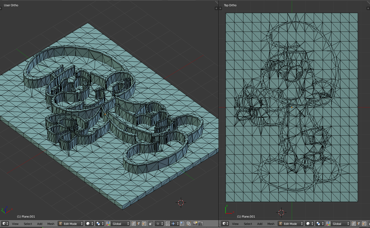The height and width of the screenshot is (228, 370).
Task: Open Mesh menu in right viewport header
Action: [271, 224]
